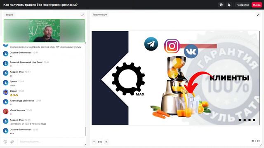The width and height of the screenshot is (264, 148).
Task: Click the Выход exit button
Action: [x=257, y=5]
